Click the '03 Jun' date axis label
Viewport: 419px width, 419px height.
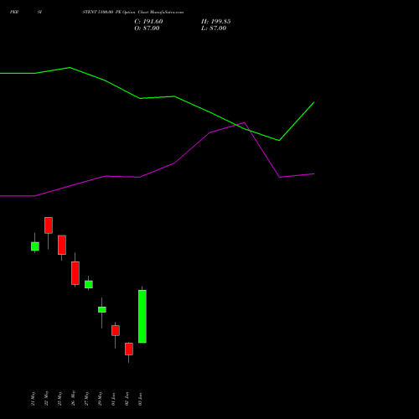pos(140,399)
